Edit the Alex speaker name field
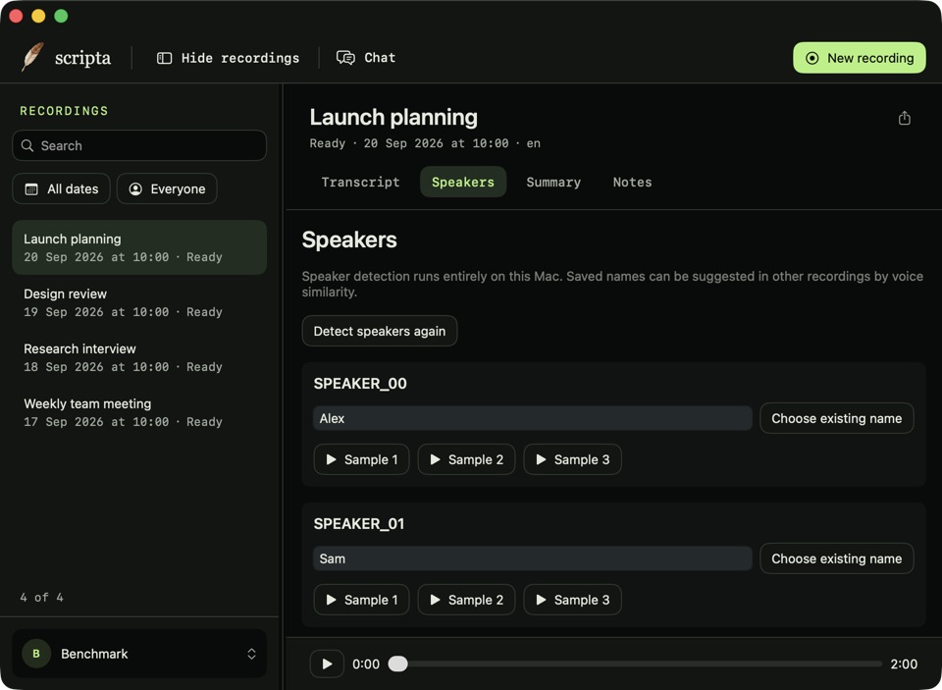Screen dimensions: 942x690 pyautogui.click(x=532, y=418)
